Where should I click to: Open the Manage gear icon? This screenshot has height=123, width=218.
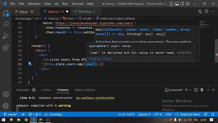coord(6,106)
